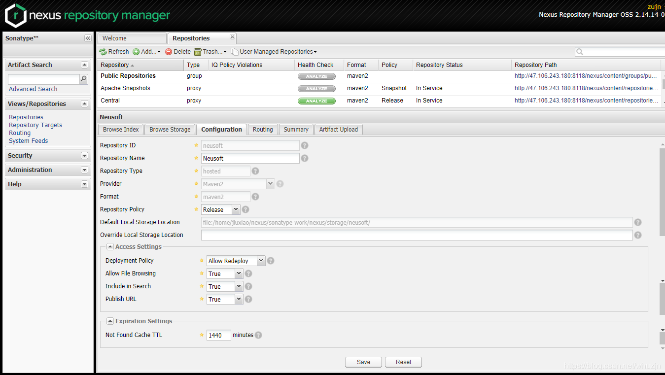This screenshot has width=665, height=375.
Task: Open the Artifact Upload tab
Action: (x=338, y=130)
